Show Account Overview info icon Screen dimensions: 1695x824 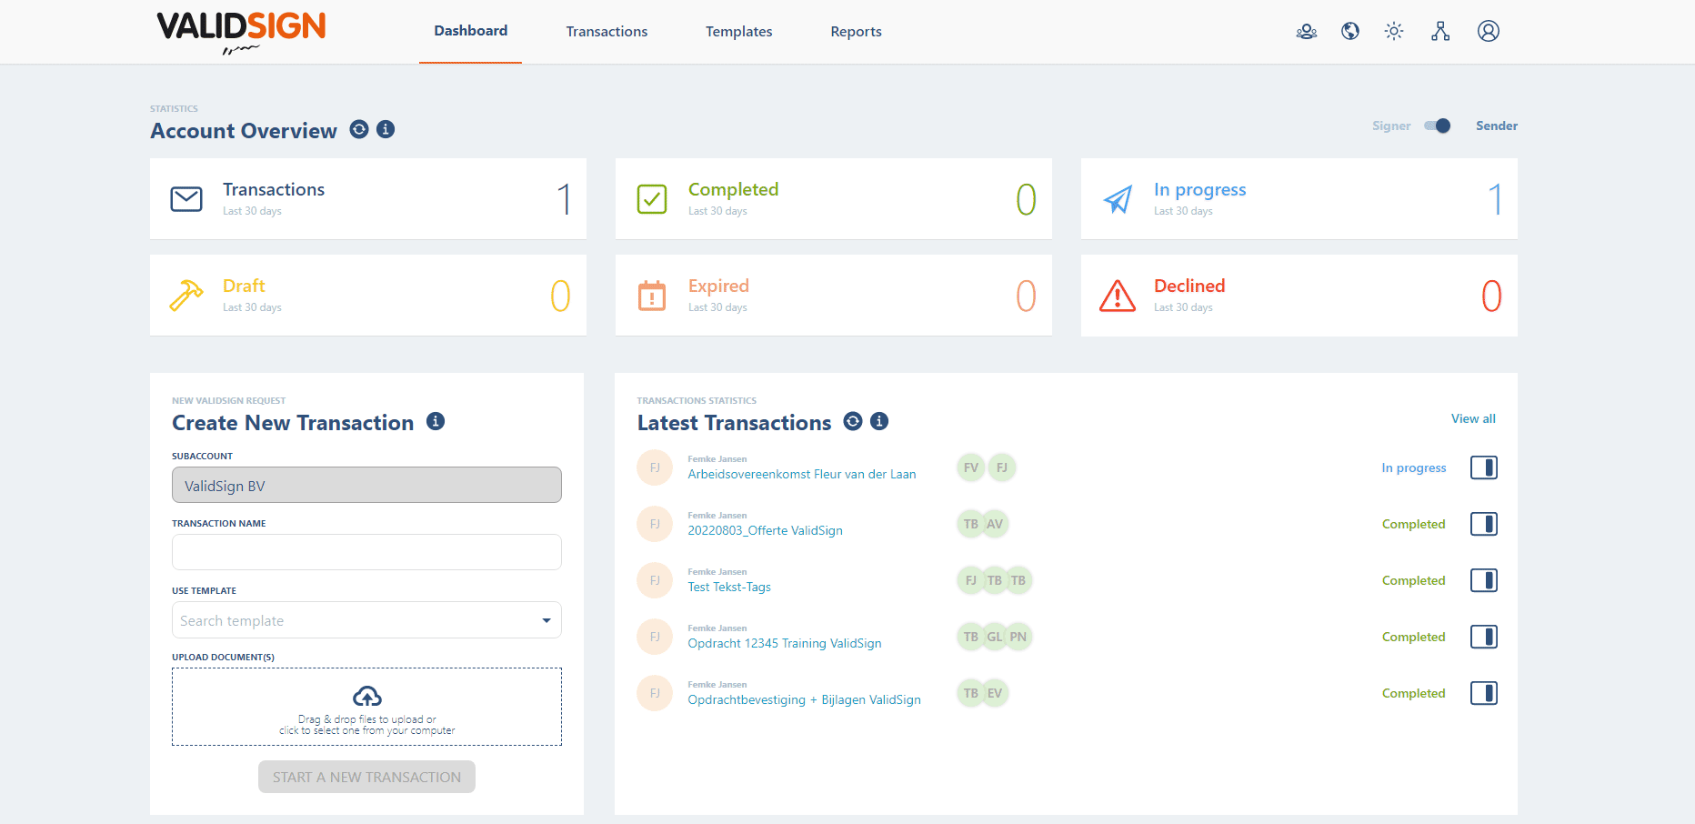pos(386,129)
